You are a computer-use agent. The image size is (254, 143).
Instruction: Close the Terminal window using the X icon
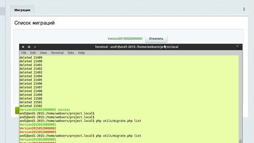pyautogui.click(x=23, y=47)
